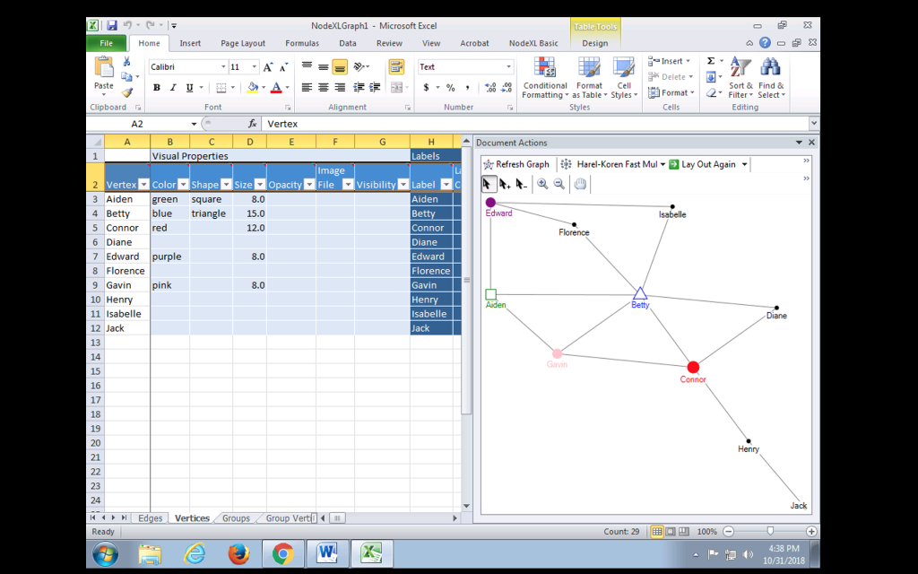Viewport: 918px width, 574px height.
Task: Switch to the Groups worksheet tab
Action: (x=236, y=518)
